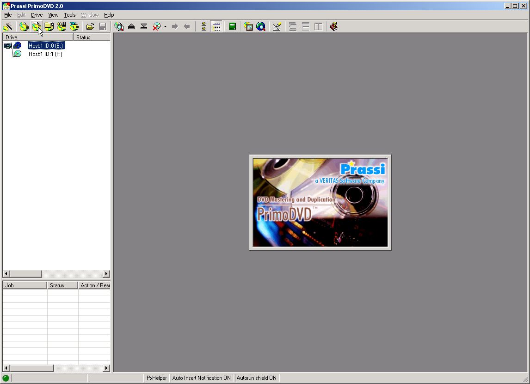530x384 pixels.
Task: Click the Status header in the drive panel
Action: click(x=92, y=37)
